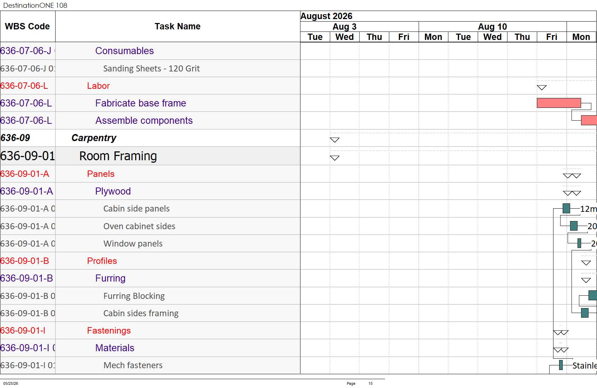This screenshot has height=388, width=597.
Task: Click the Aug 10 week header
Action: click(492, 27)
